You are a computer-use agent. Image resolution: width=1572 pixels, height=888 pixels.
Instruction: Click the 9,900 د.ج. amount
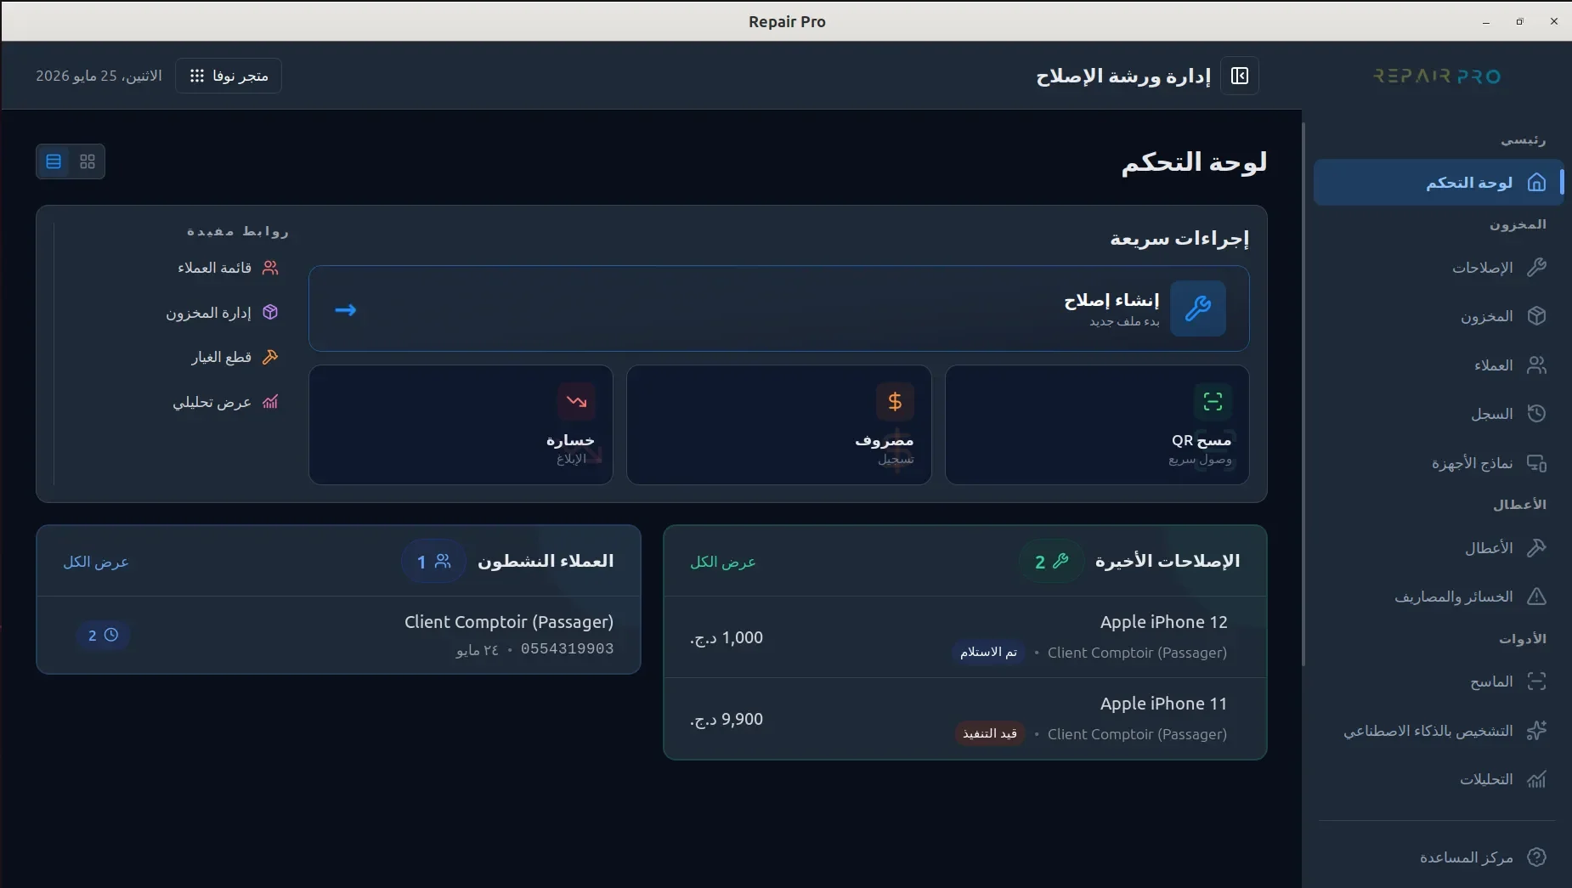point(727,719)
